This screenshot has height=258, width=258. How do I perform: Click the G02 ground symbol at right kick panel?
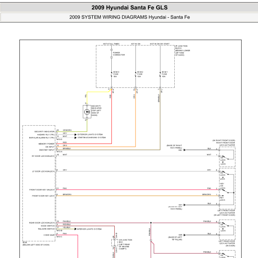pyautogui.click(x=184, y=150)
